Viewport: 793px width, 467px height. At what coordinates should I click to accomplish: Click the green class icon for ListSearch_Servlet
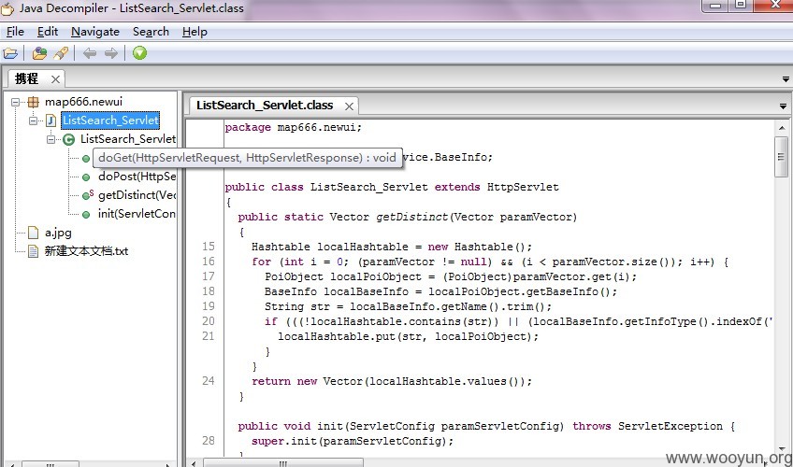click(x=69, y=139)
